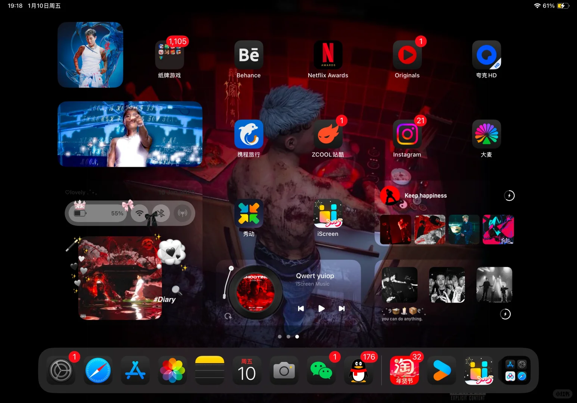
Task: Go to the first home screen page dot
Action: [x=280, y=337]
